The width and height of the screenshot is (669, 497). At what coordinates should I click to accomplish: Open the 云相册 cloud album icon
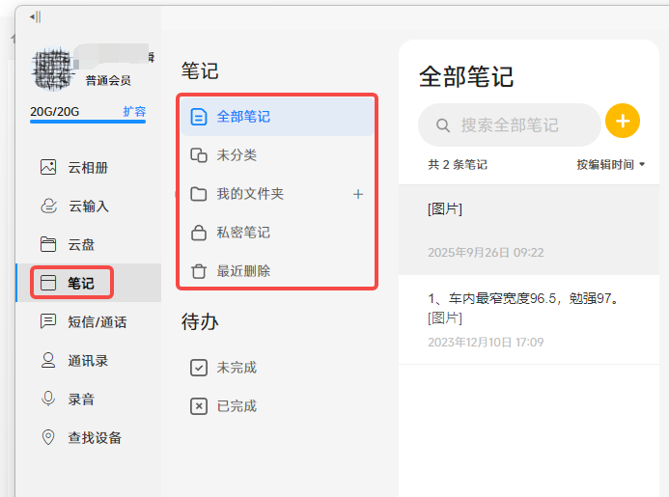point(48,167)
